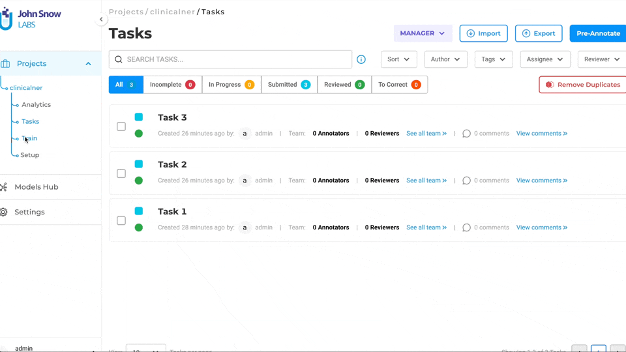Click Task 2 admin avatar
Screen dimensions: 626x352
245,181
